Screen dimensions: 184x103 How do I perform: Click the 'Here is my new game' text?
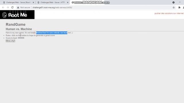(x=15, y=33)
